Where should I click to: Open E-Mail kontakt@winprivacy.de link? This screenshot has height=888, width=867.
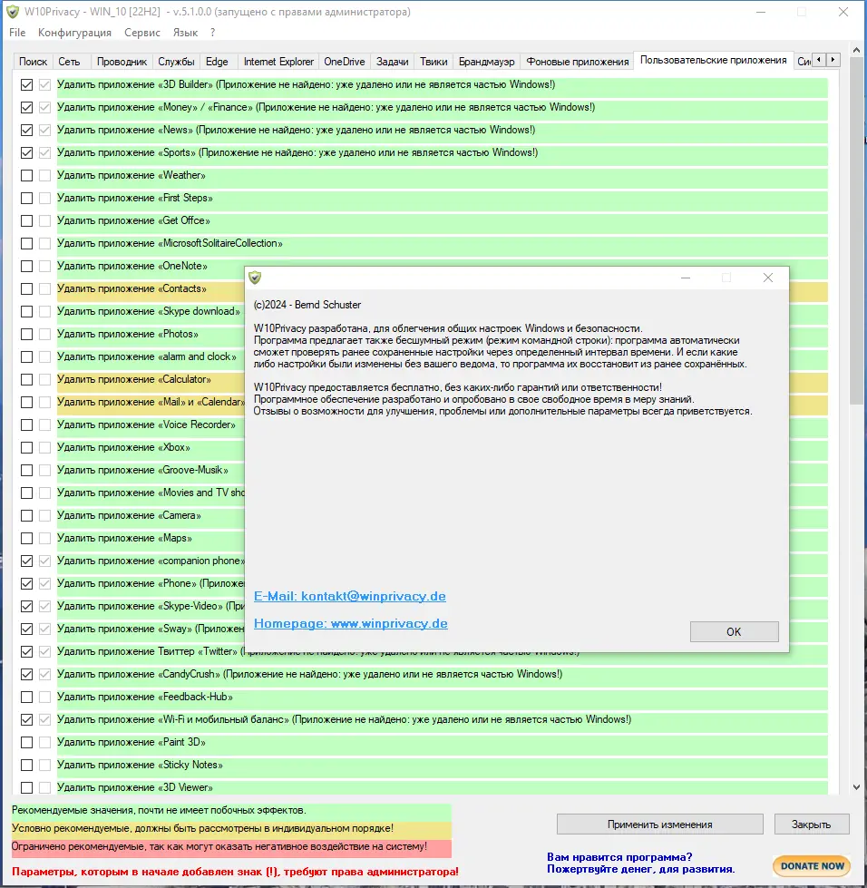click(x=349, y=596)
